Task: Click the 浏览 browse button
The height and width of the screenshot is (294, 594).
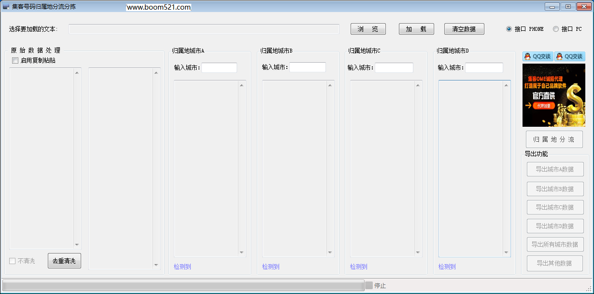Action: pos(368,29)
